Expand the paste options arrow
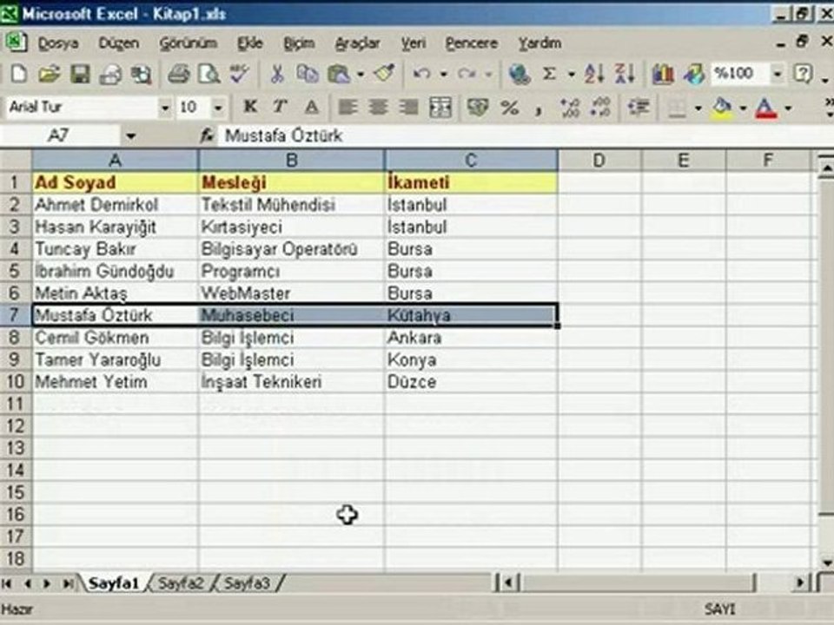The width and height of the screenshot is (834, 625). pyautogui.click(x=361, y=75)
